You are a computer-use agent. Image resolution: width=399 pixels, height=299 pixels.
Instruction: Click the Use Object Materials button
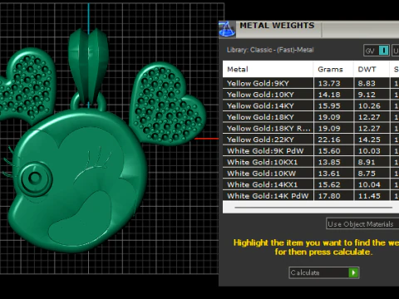362,224
